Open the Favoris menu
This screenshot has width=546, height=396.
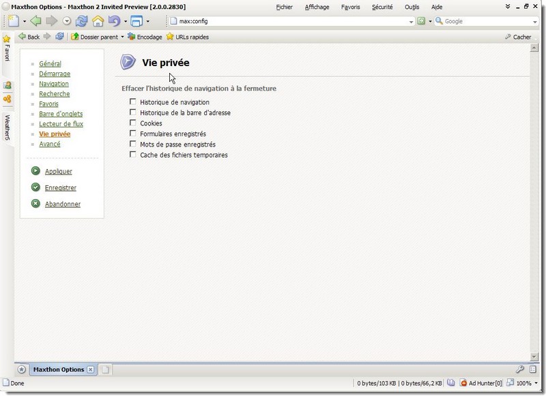click(x=350, y=7)
